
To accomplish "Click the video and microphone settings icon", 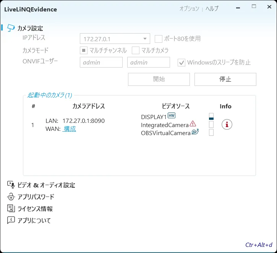I will [x=11, y=185].
